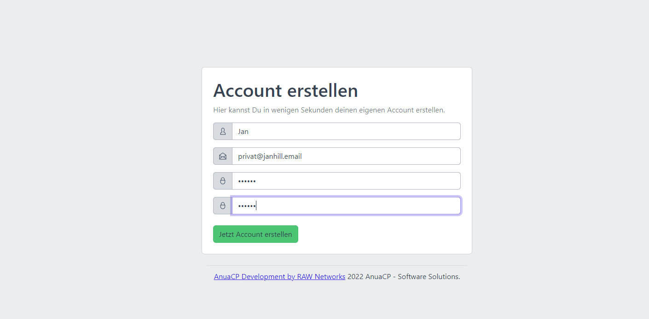Open AnuaCP Development by RAW Networks link
The image size is (649, 319).
tap(279, 277)
